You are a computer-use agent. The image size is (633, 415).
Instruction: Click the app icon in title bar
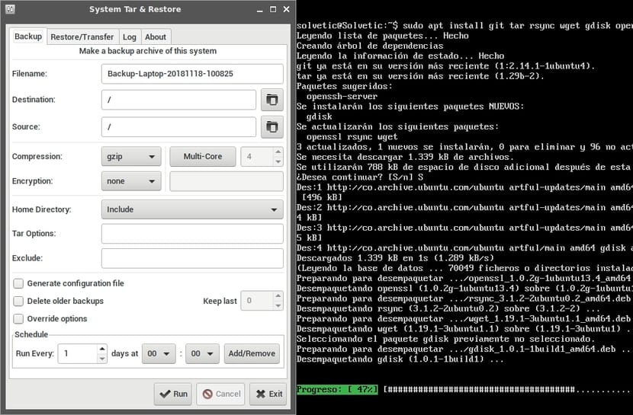click(11, 9)
